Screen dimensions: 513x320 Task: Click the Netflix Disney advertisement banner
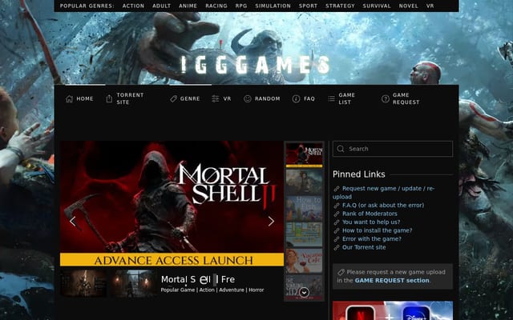[393, 310]
